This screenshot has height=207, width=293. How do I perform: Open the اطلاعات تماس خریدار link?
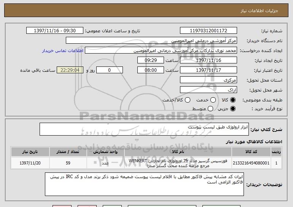tap(63, 51)
